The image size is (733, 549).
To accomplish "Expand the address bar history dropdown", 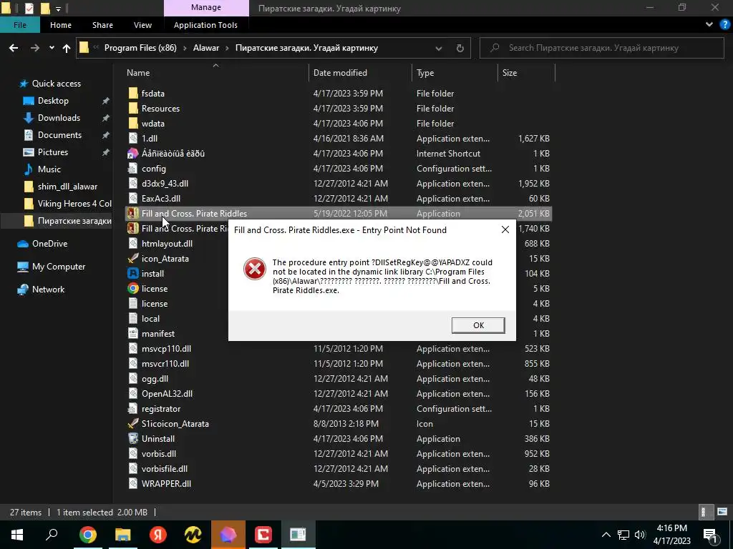I will [439, 48].
